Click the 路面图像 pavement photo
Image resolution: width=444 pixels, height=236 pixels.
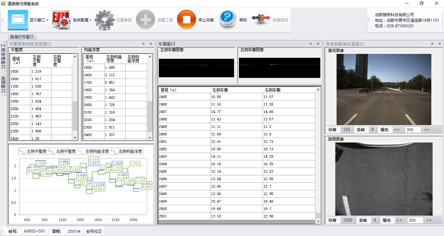point(384,179)
